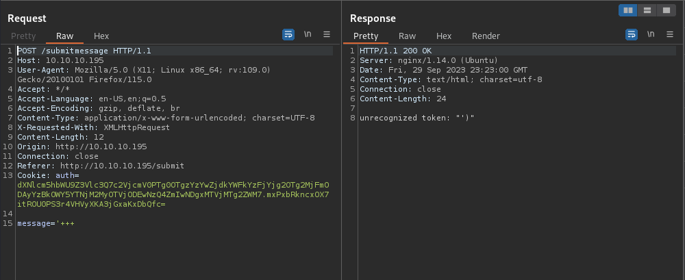685x280 pixels.
Task: Open Render tab in Response panel
Action: click(486, 36)
